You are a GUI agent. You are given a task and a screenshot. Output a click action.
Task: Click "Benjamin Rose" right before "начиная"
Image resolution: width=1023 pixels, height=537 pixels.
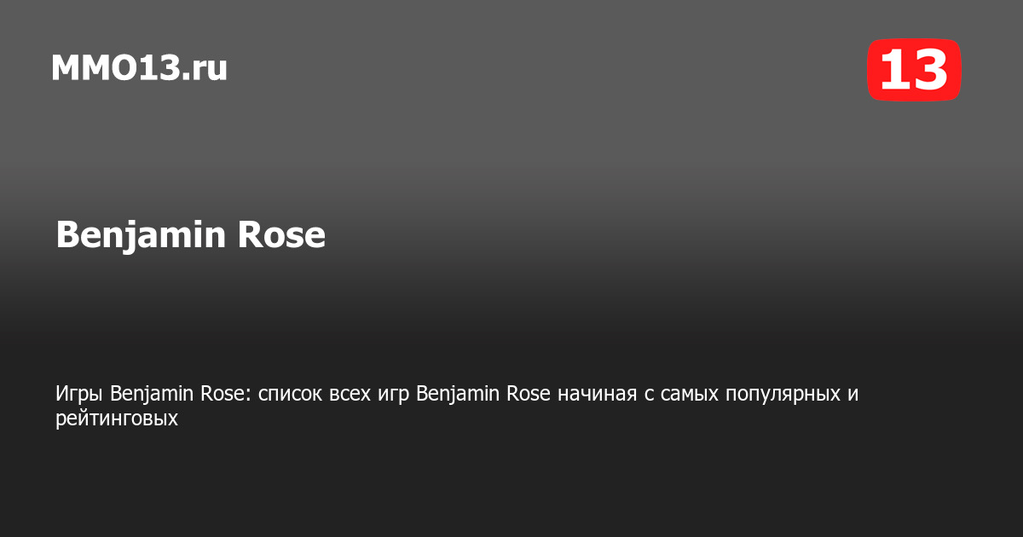(x=483, y=395)
